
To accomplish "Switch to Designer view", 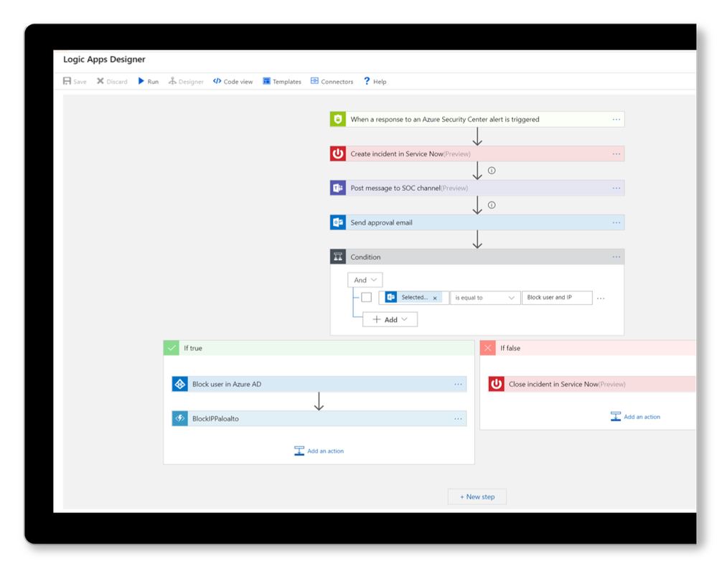I will (186, 81).
